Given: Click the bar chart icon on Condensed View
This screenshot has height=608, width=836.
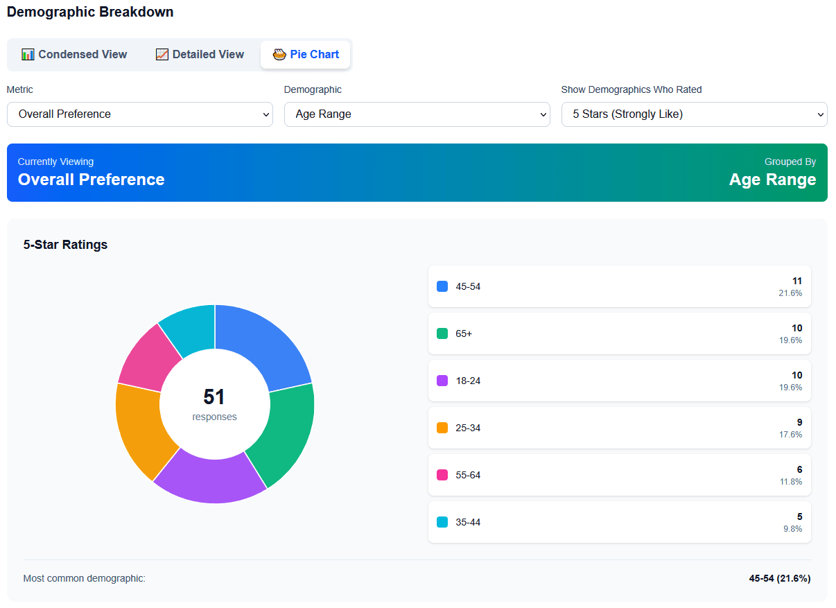Looking at the screenshot, I should point(28,54).
